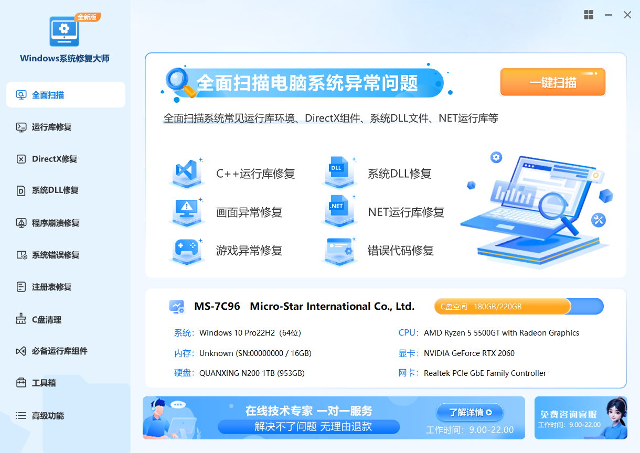Open the four-square grid menu icon
Image resolution: width=640 pixels, height=453 pixels.
(589, 15)
